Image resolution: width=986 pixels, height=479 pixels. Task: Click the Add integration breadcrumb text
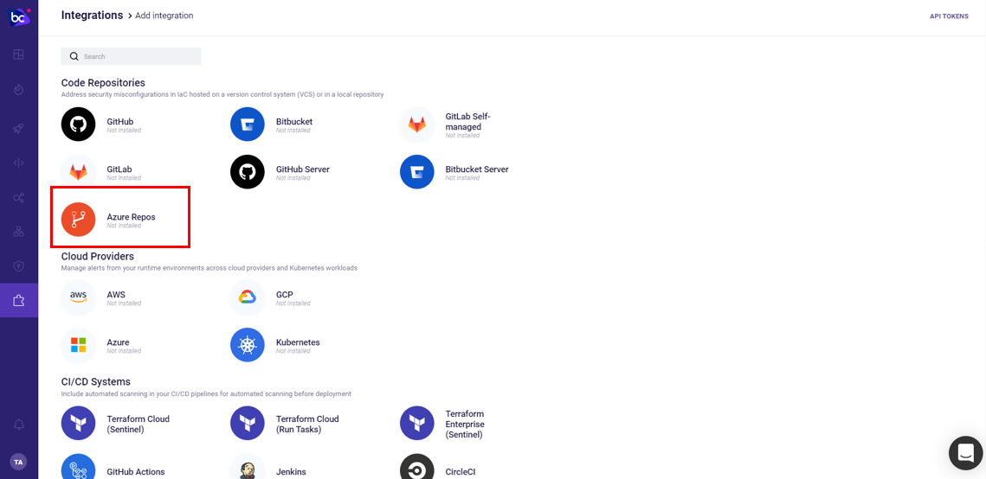click(164, 16)
